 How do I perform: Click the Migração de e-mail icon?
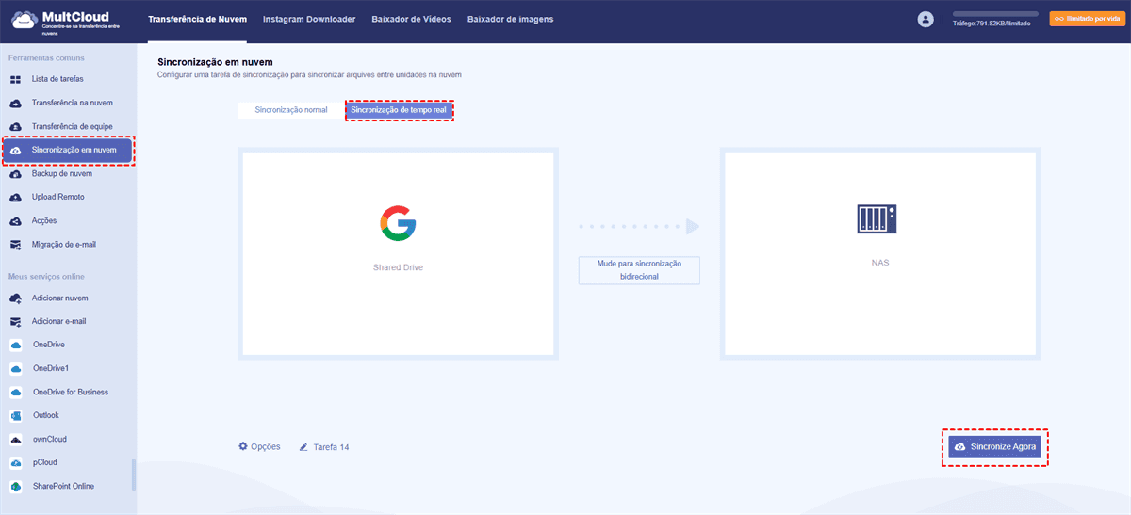(15, 245)
